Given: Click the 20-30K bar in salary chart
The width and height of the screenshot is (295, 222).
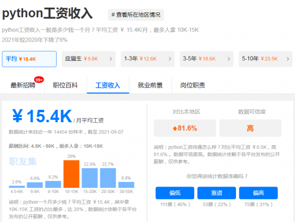Looking at the screenshot, I should 108,178.
